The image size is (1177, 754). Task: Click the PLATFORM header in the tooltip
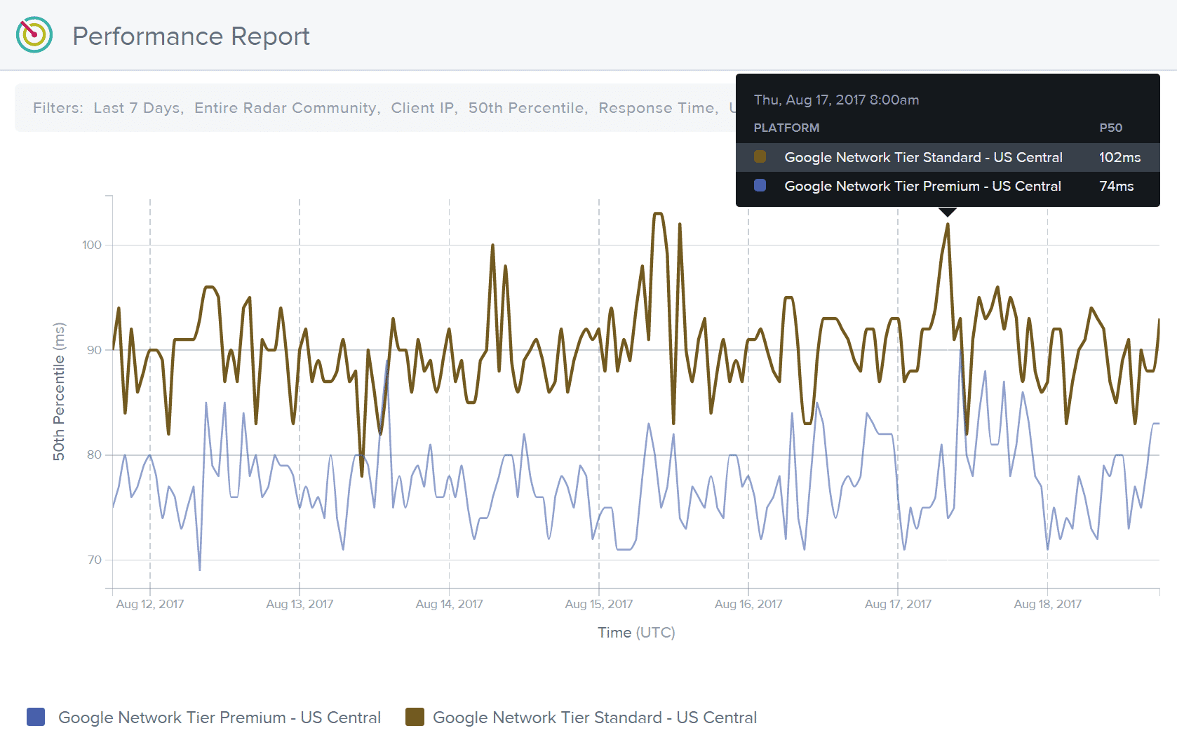click(x=786, y=128)
